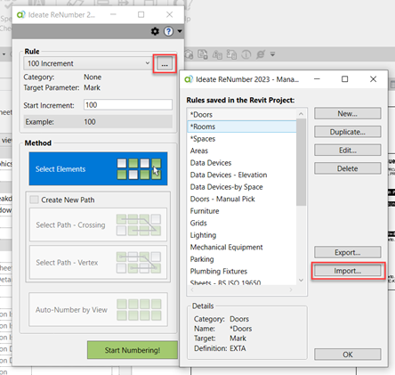Select Data Devices - Elevation rule

tap(242, 175)
